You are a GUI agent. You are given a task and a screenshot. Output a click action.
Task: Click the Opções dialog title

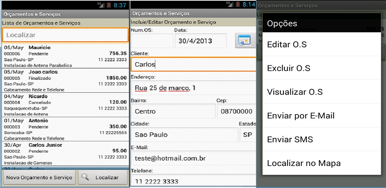click(x=282, y=24)
